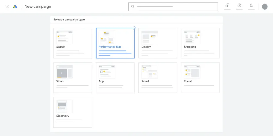Open the account profile avatar
The height and width of the screenshot is (136, 273).
[265, 7]
